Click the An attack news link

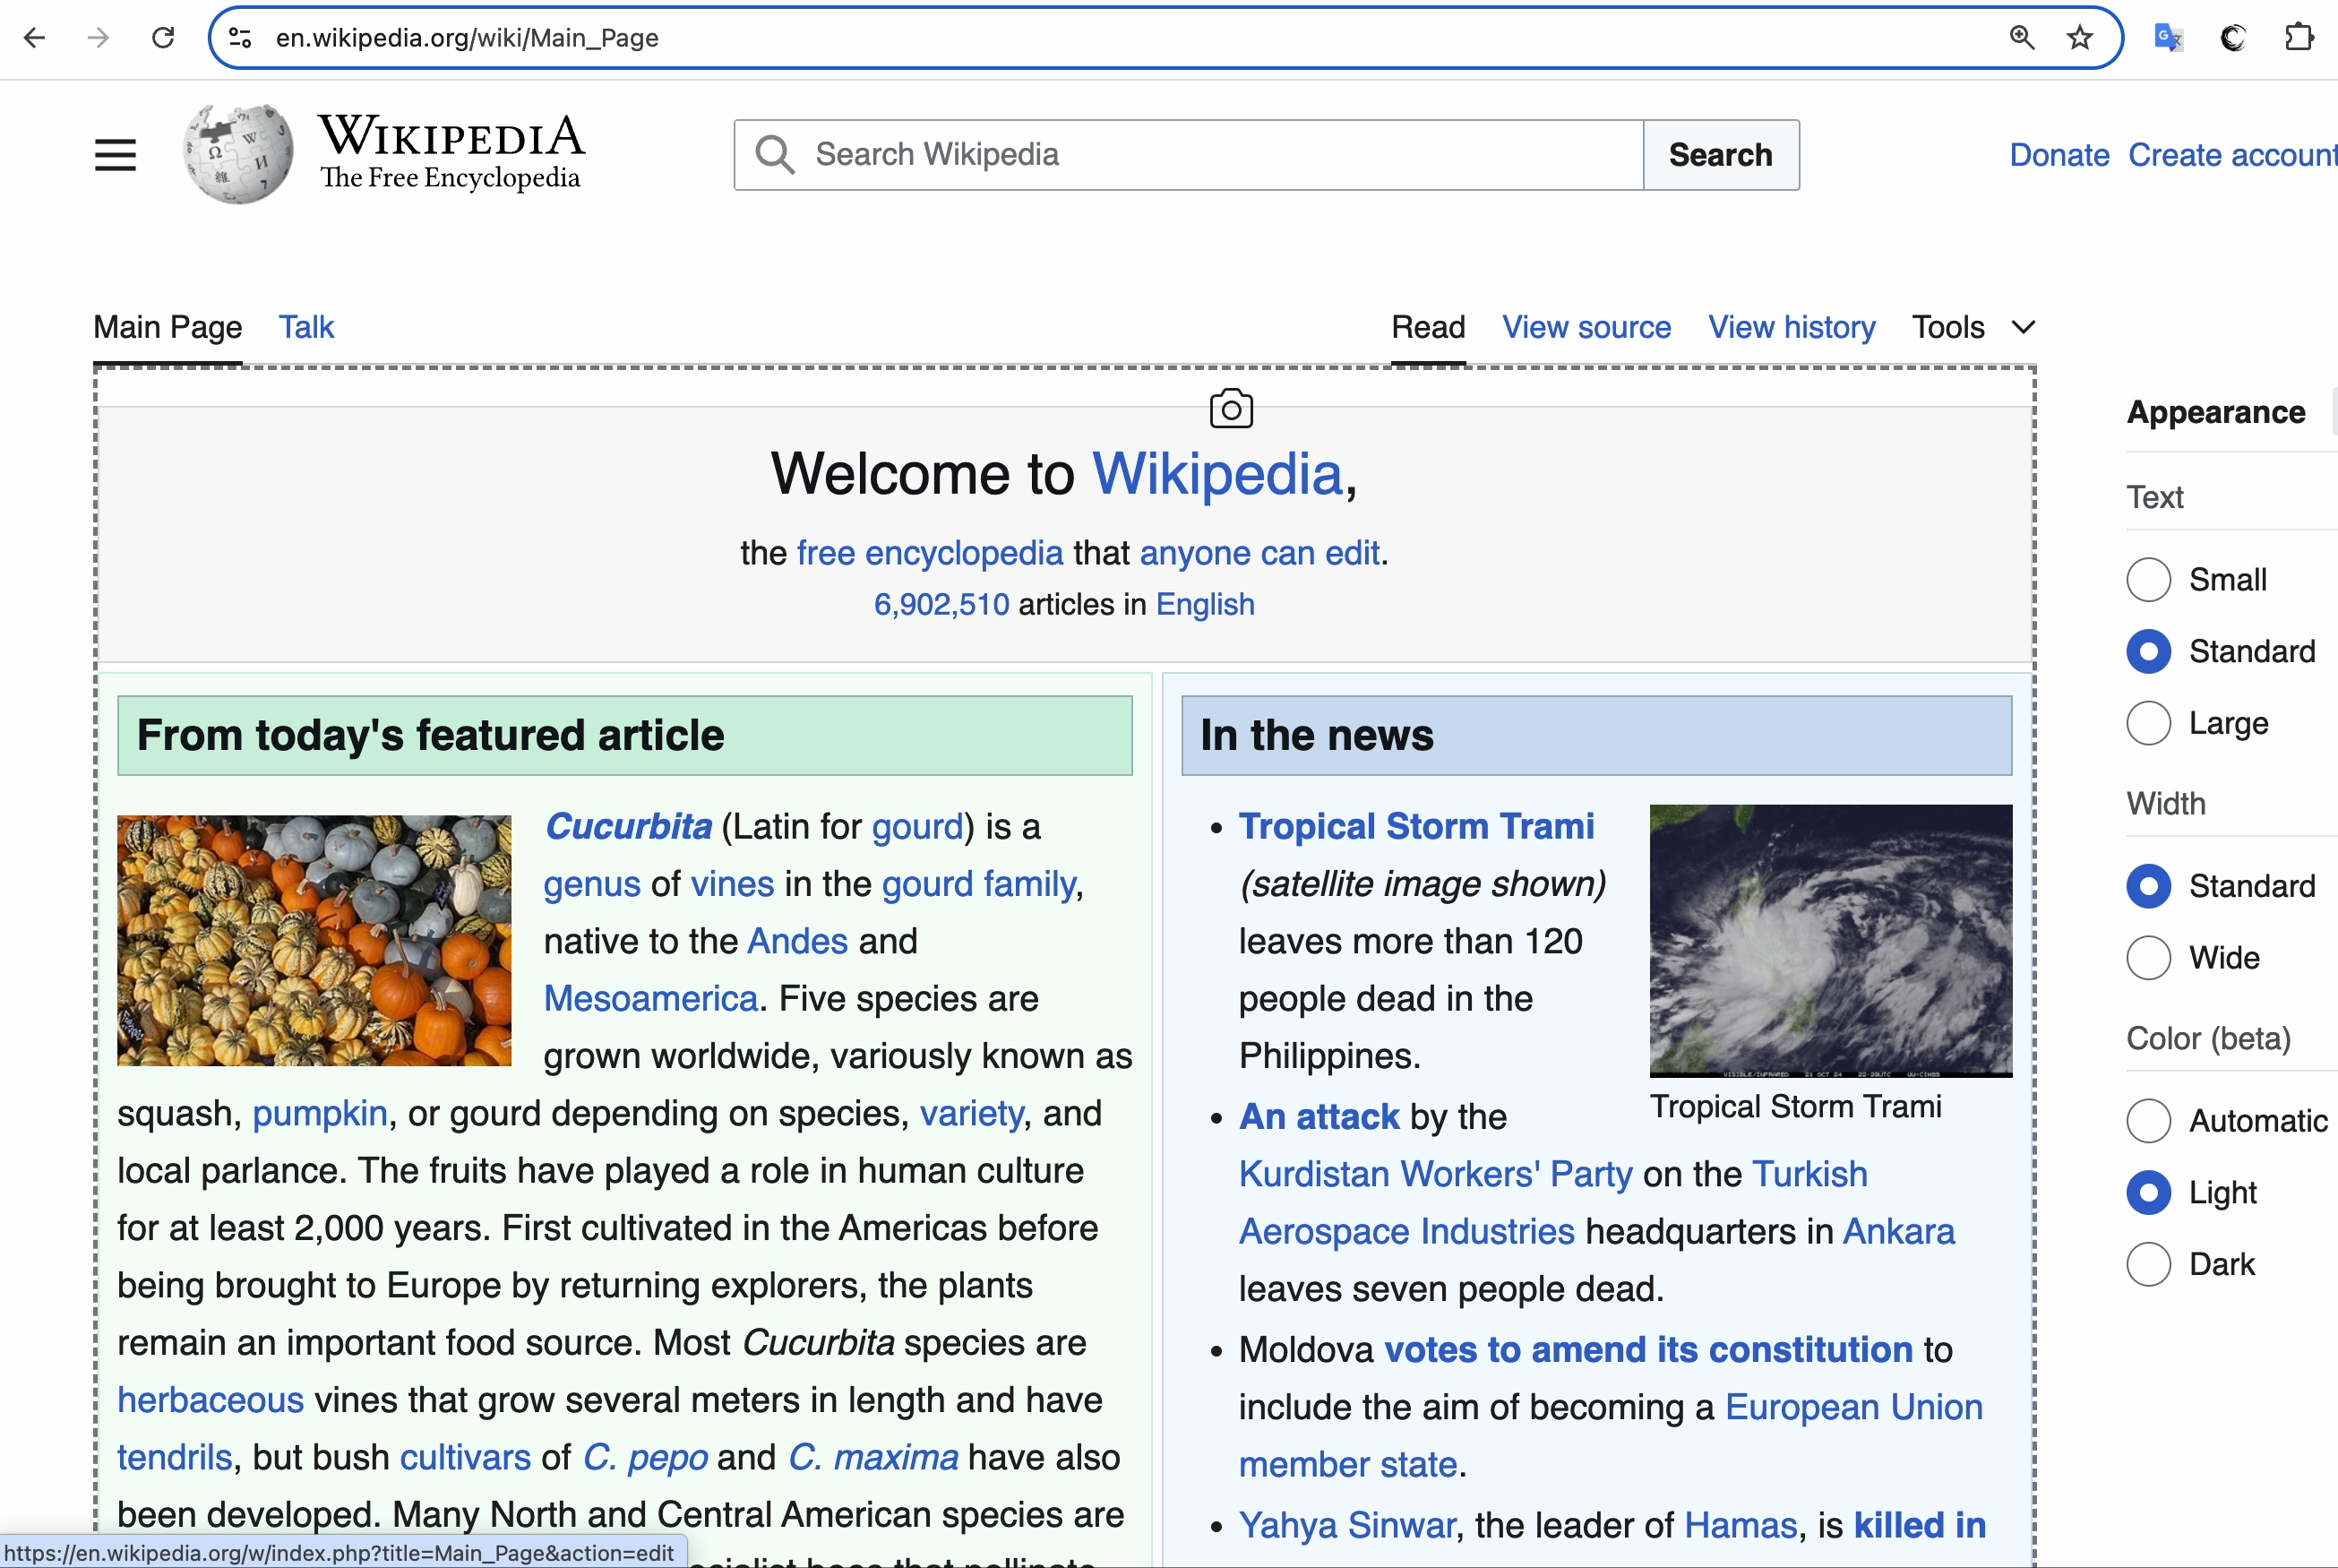[x=1319, y=1117]
